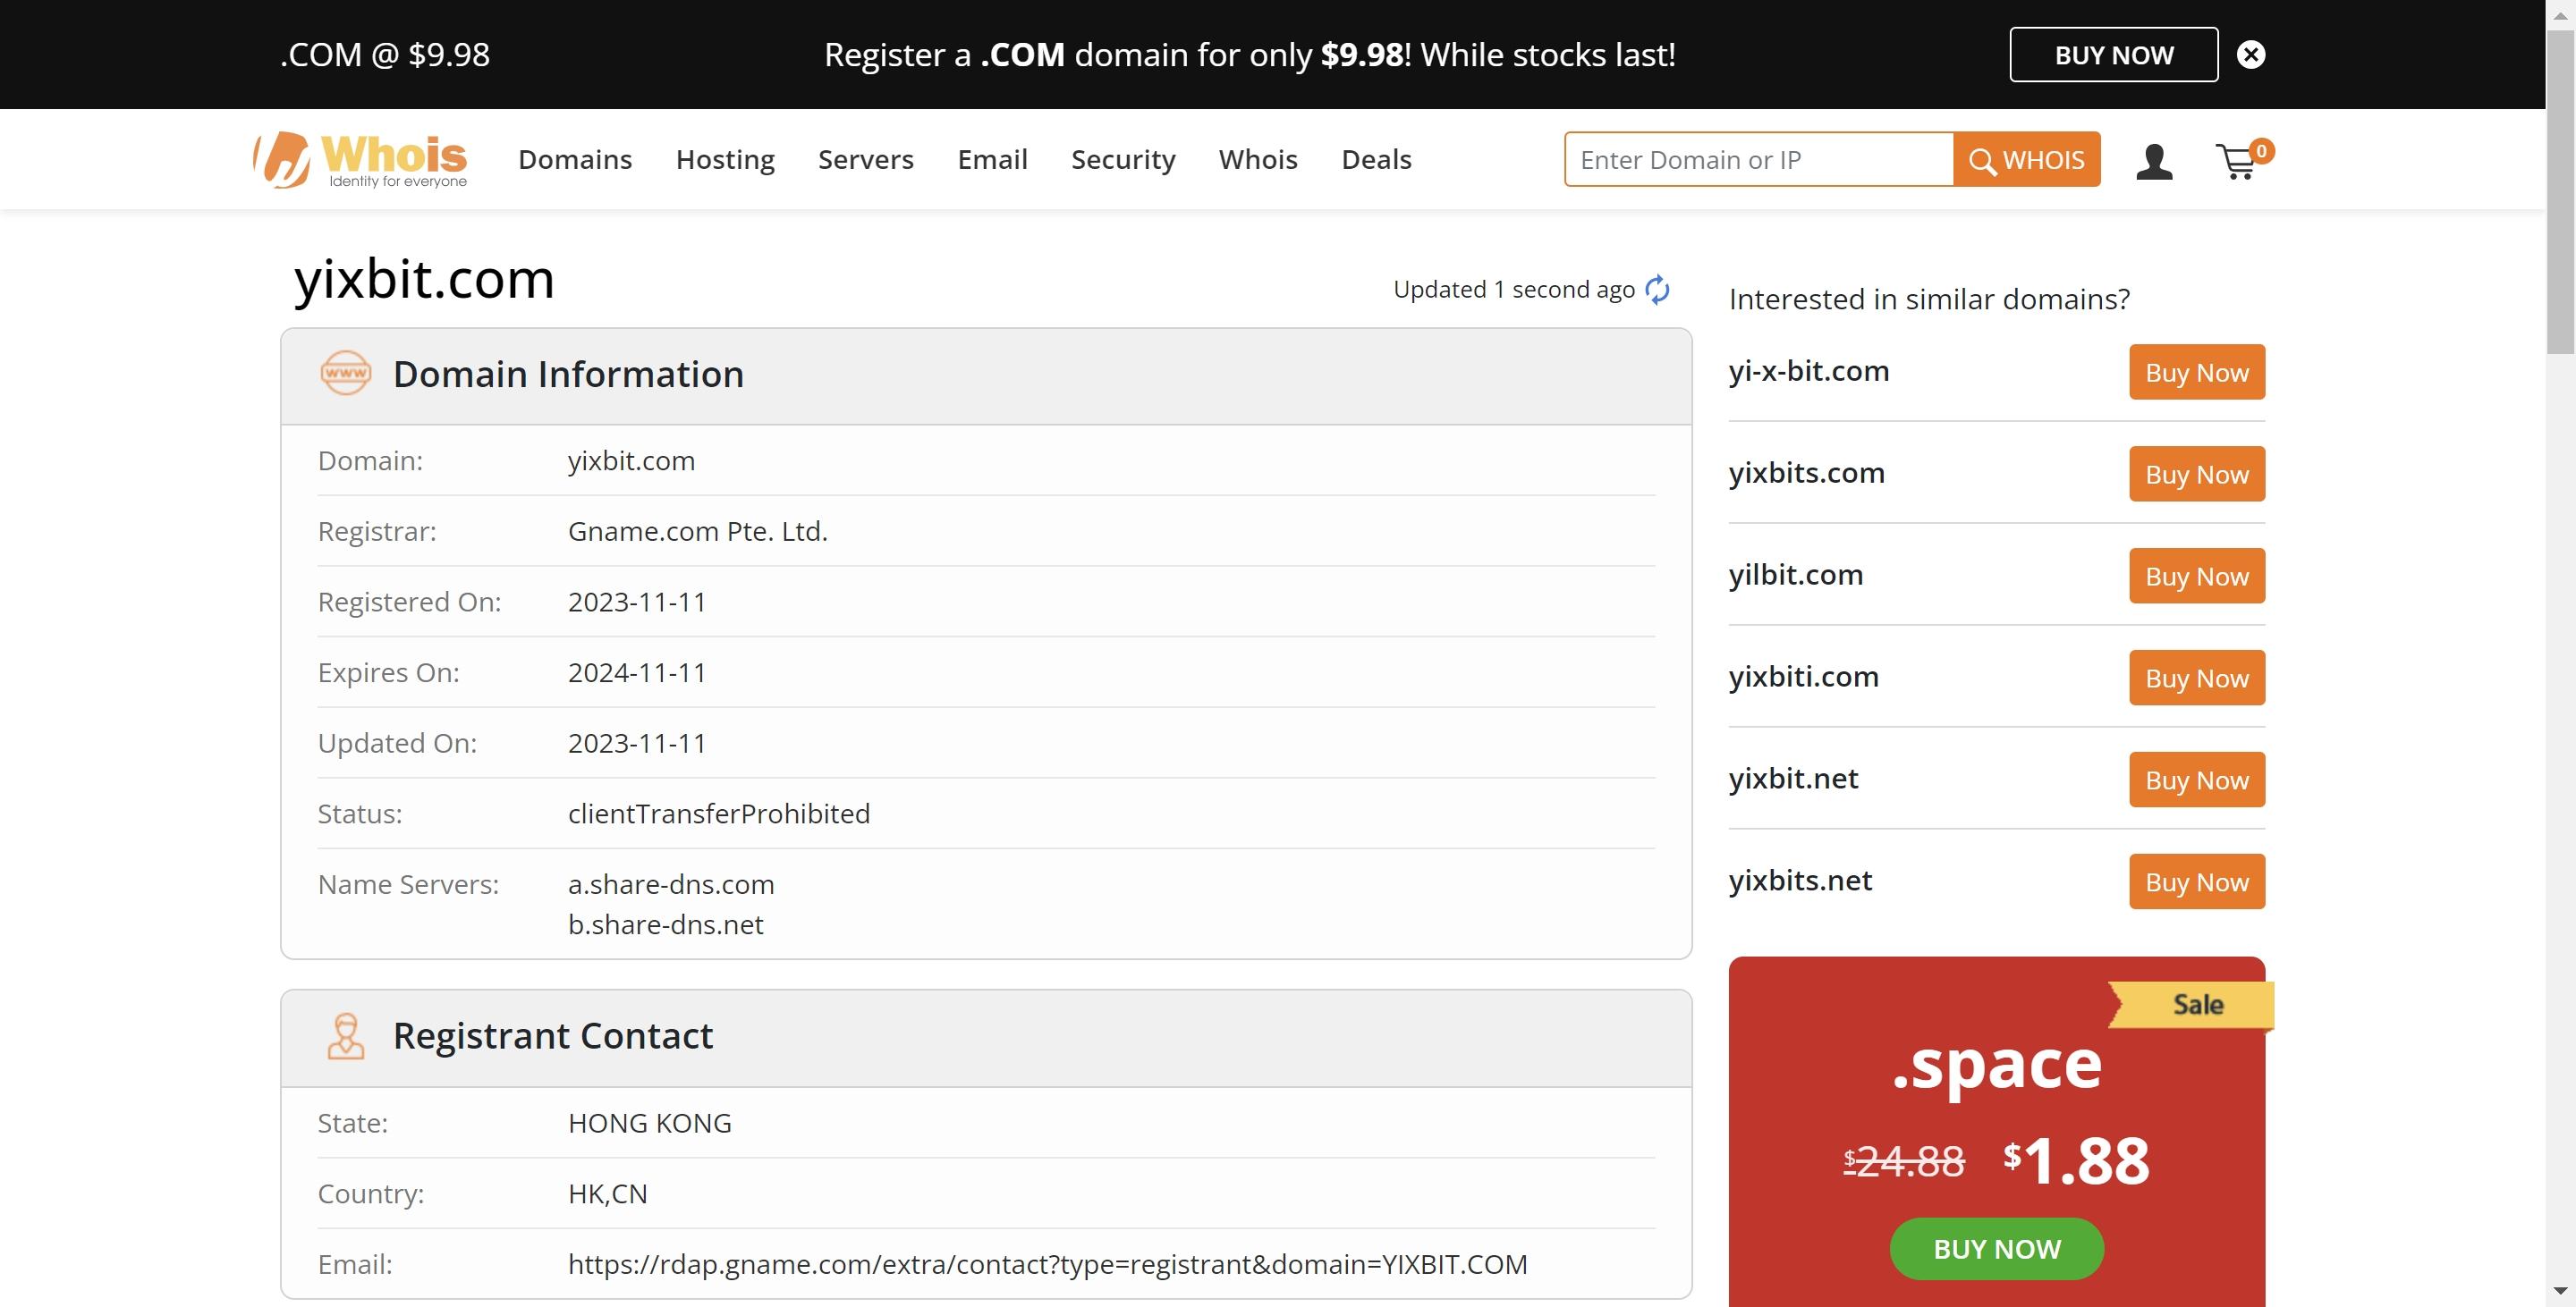
Task: Click the WWW globe icon in Domain Information
Action: point(343,372)
